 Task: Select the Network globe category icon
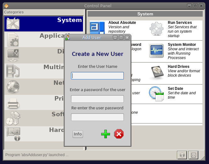[x=13, y=87]
